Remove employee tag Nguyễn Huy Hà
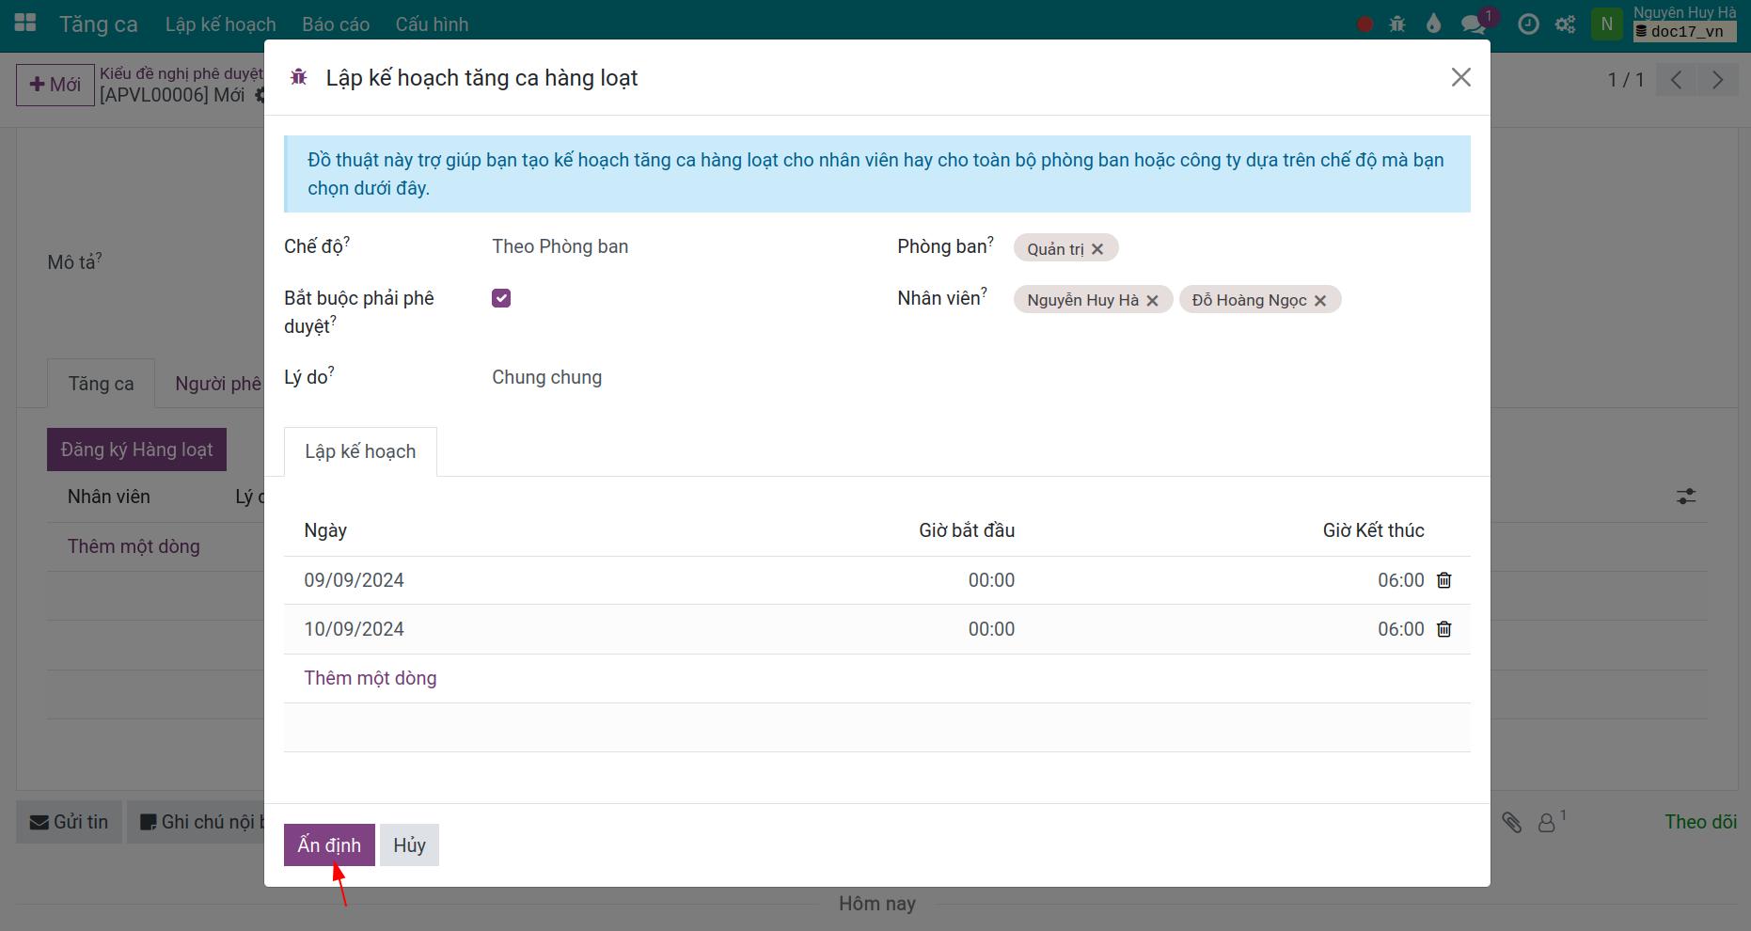This screenshot has height=931, width=1751. pyautogui.click(x=1152, y=301)
